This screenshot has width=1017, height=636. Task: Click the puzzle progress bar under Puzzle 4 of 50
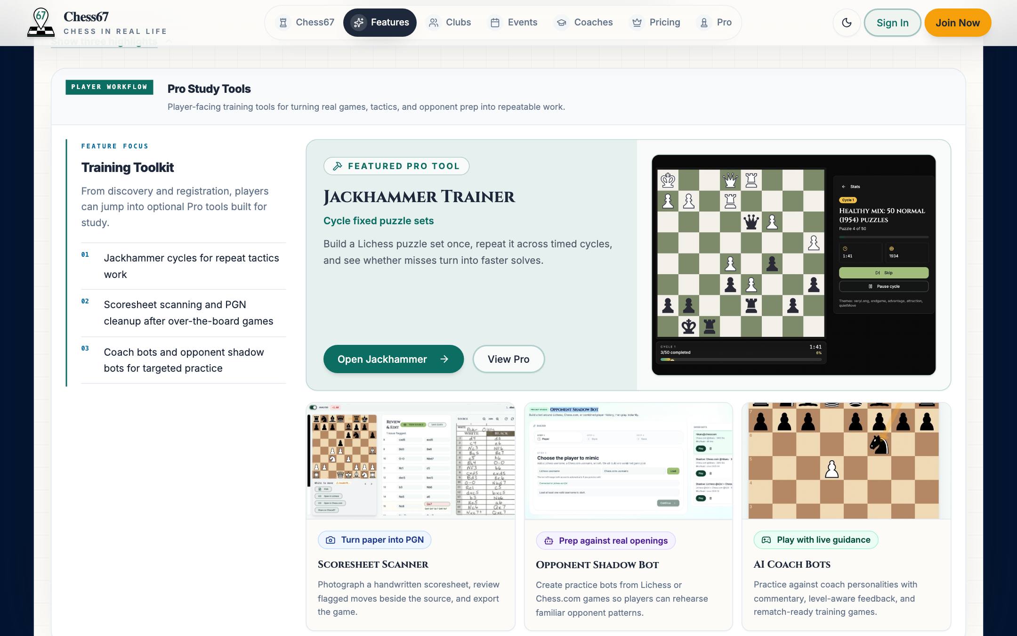(883, 237)
